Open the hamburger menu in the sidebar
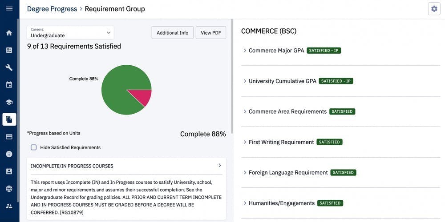 tap(9, 9)
